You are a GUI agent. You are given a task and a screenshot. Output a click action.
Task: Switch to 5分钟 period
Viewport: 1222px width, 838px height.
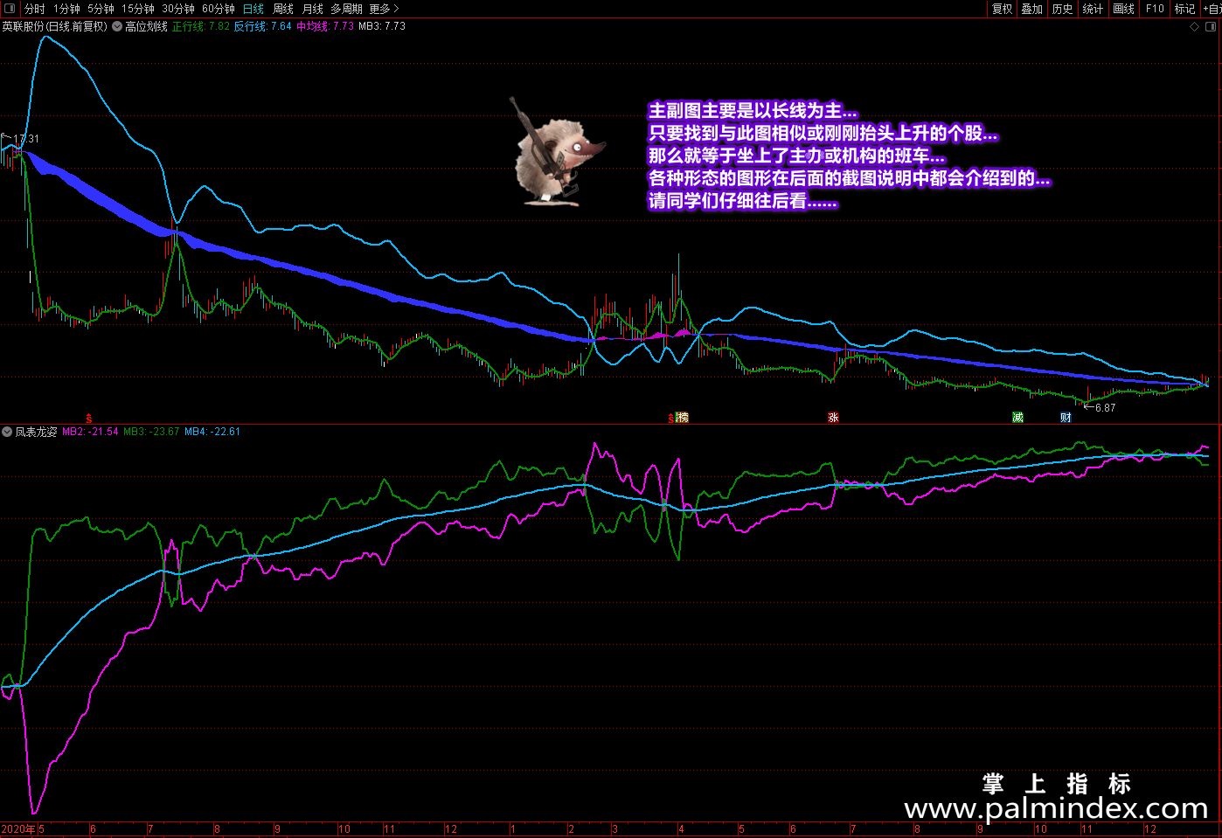pyautogui.click(x=101, y=9)
